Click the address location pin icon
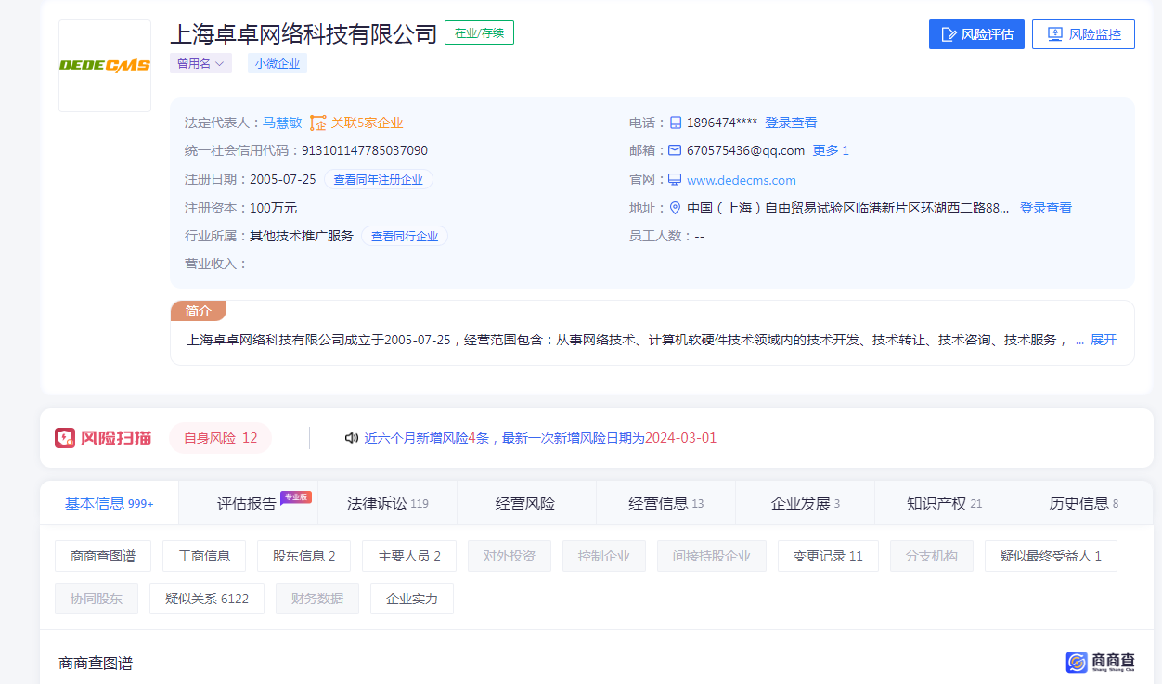Screen dimensions: 1162x684 point(675,208)
